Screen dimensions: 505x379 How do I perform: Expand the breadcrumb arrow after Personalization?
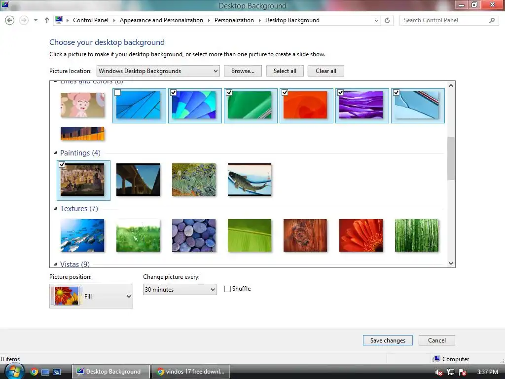tap(259, 20)
